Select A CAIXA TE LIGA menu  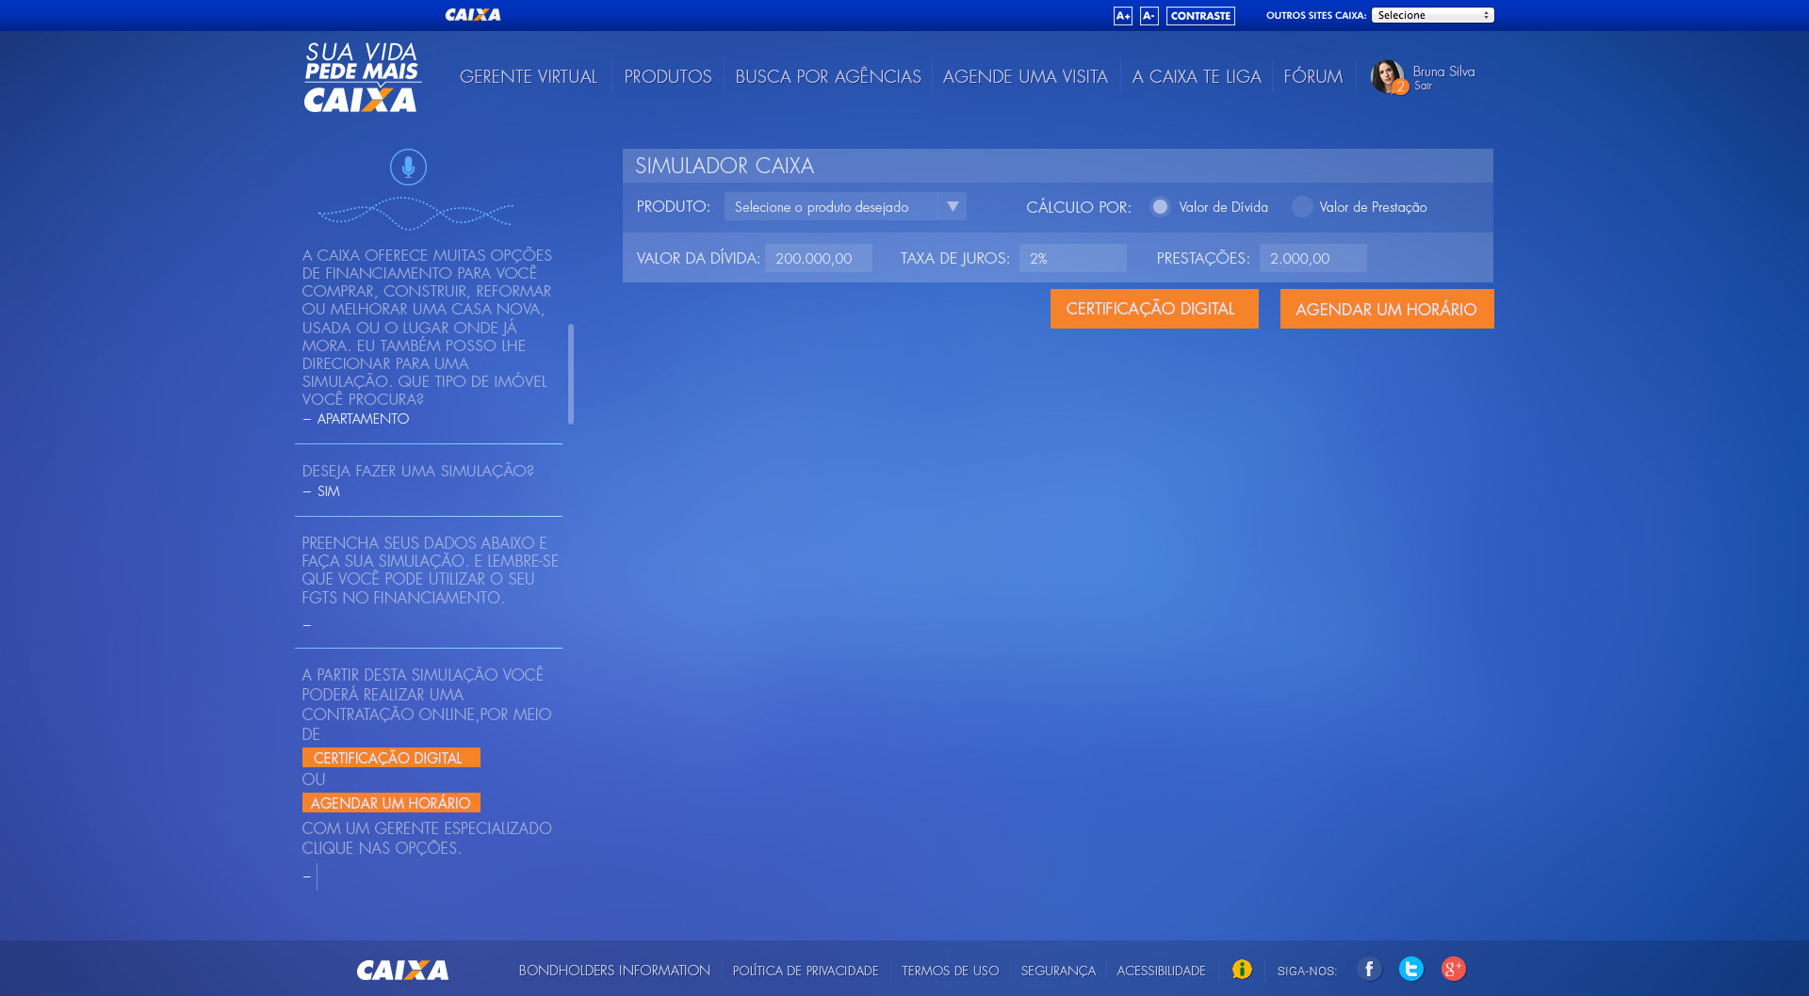coord(1197,76)
